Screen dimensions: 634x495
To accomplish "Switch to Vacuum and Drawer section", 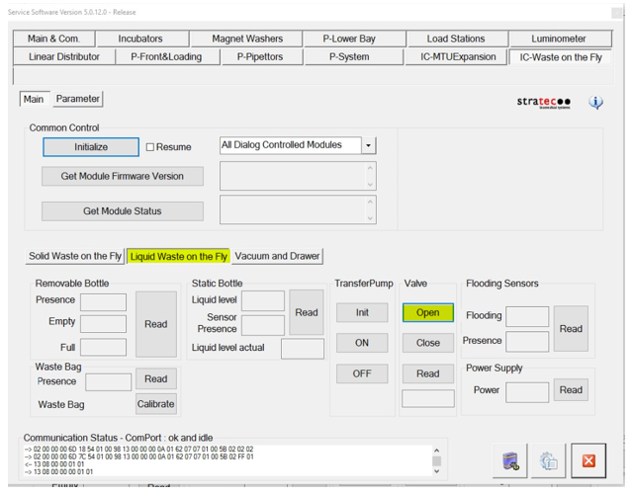I will pyautogui.click(x=278, y=256).
